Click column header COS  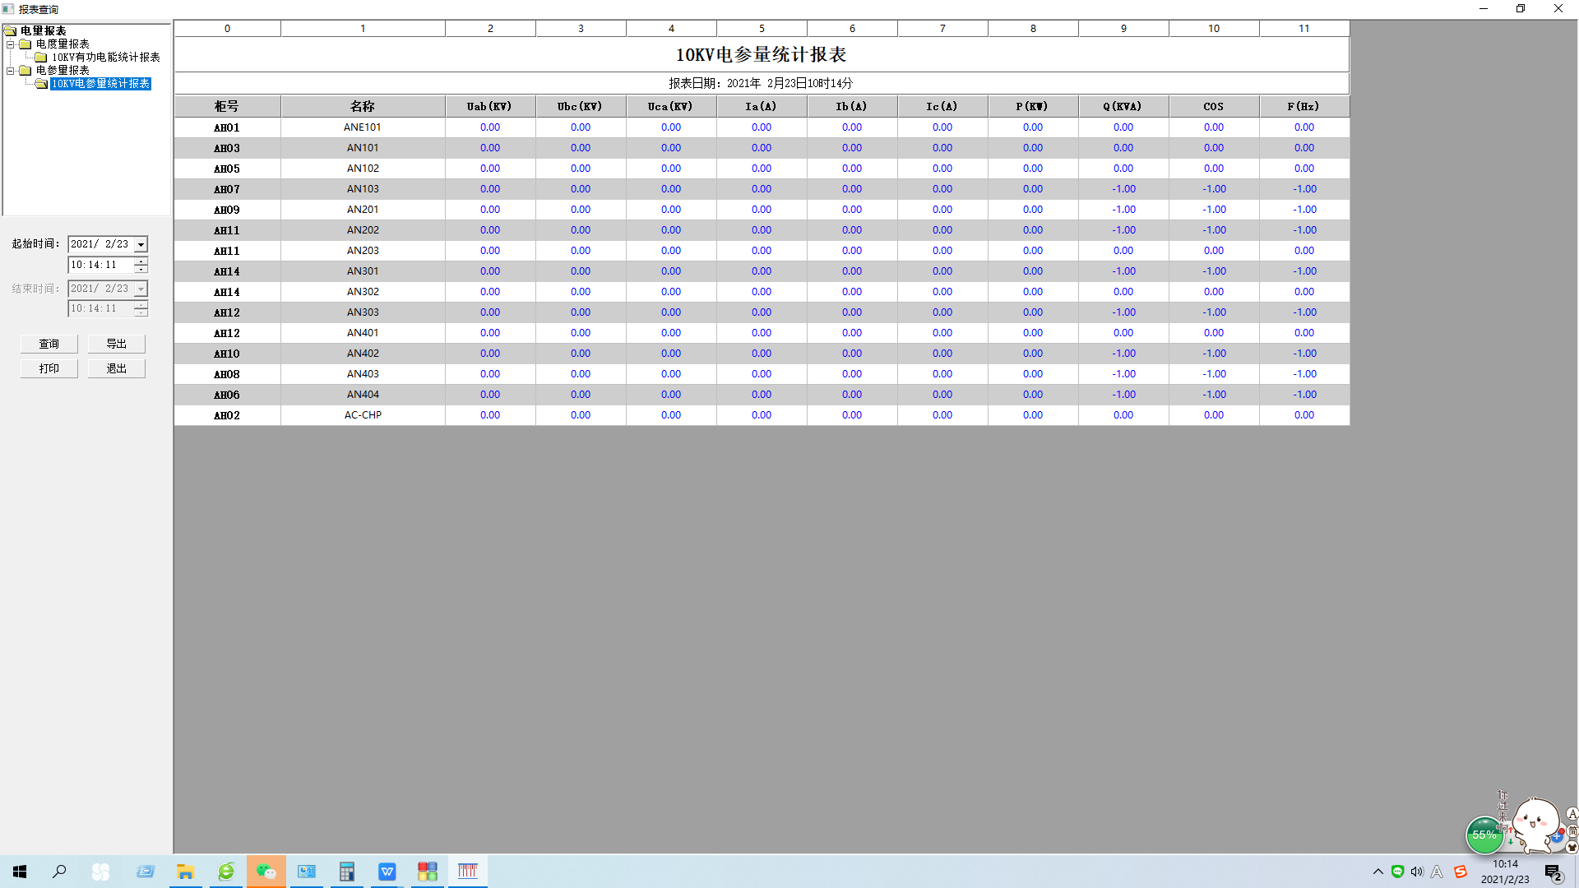click(x=1214, y=107)
